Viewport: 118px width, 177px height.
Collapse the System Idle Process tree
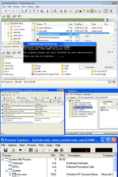pyautogui.click(x=3, y=159)
